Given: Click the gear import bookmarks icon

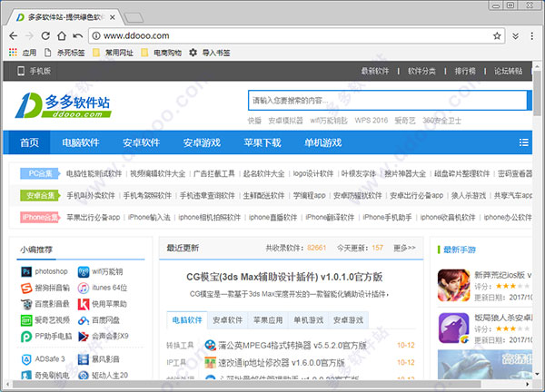Looking at the screenshot, I should pos(193,53).
